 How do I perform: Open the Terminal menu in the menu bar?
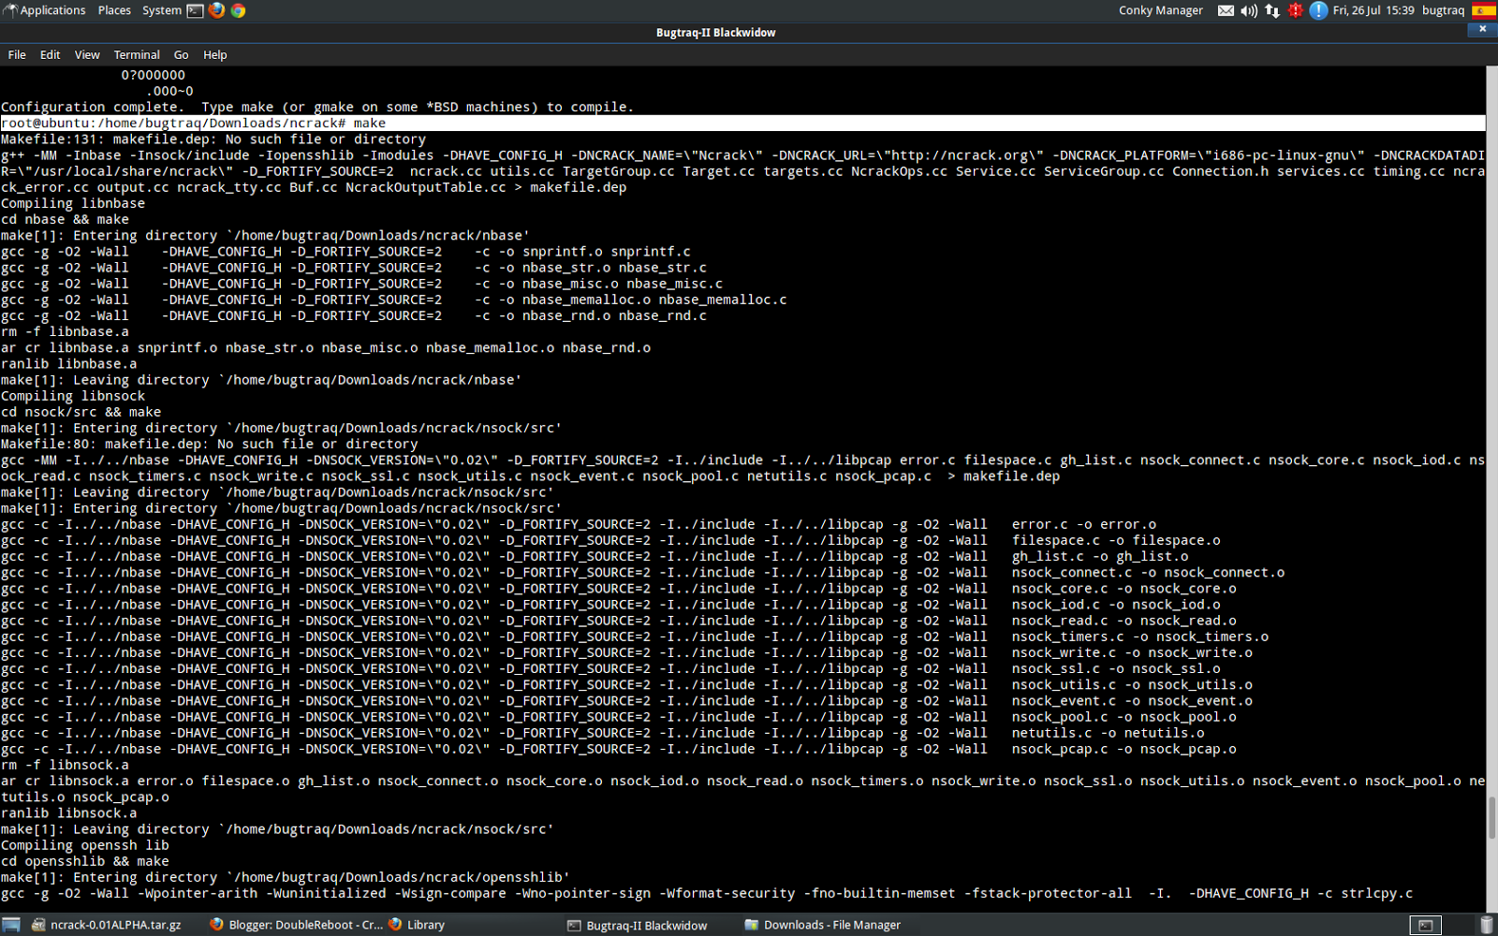point(136,54)
